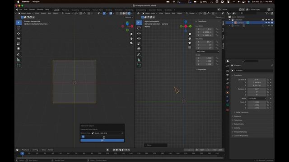Select the Measure tool in right viewport toolbar

pos(139,60)
